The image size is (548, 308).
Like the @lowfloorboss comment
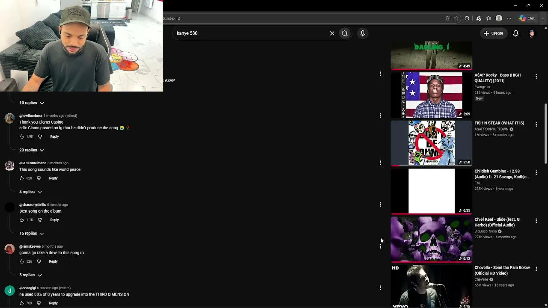[x=22, y=136]
